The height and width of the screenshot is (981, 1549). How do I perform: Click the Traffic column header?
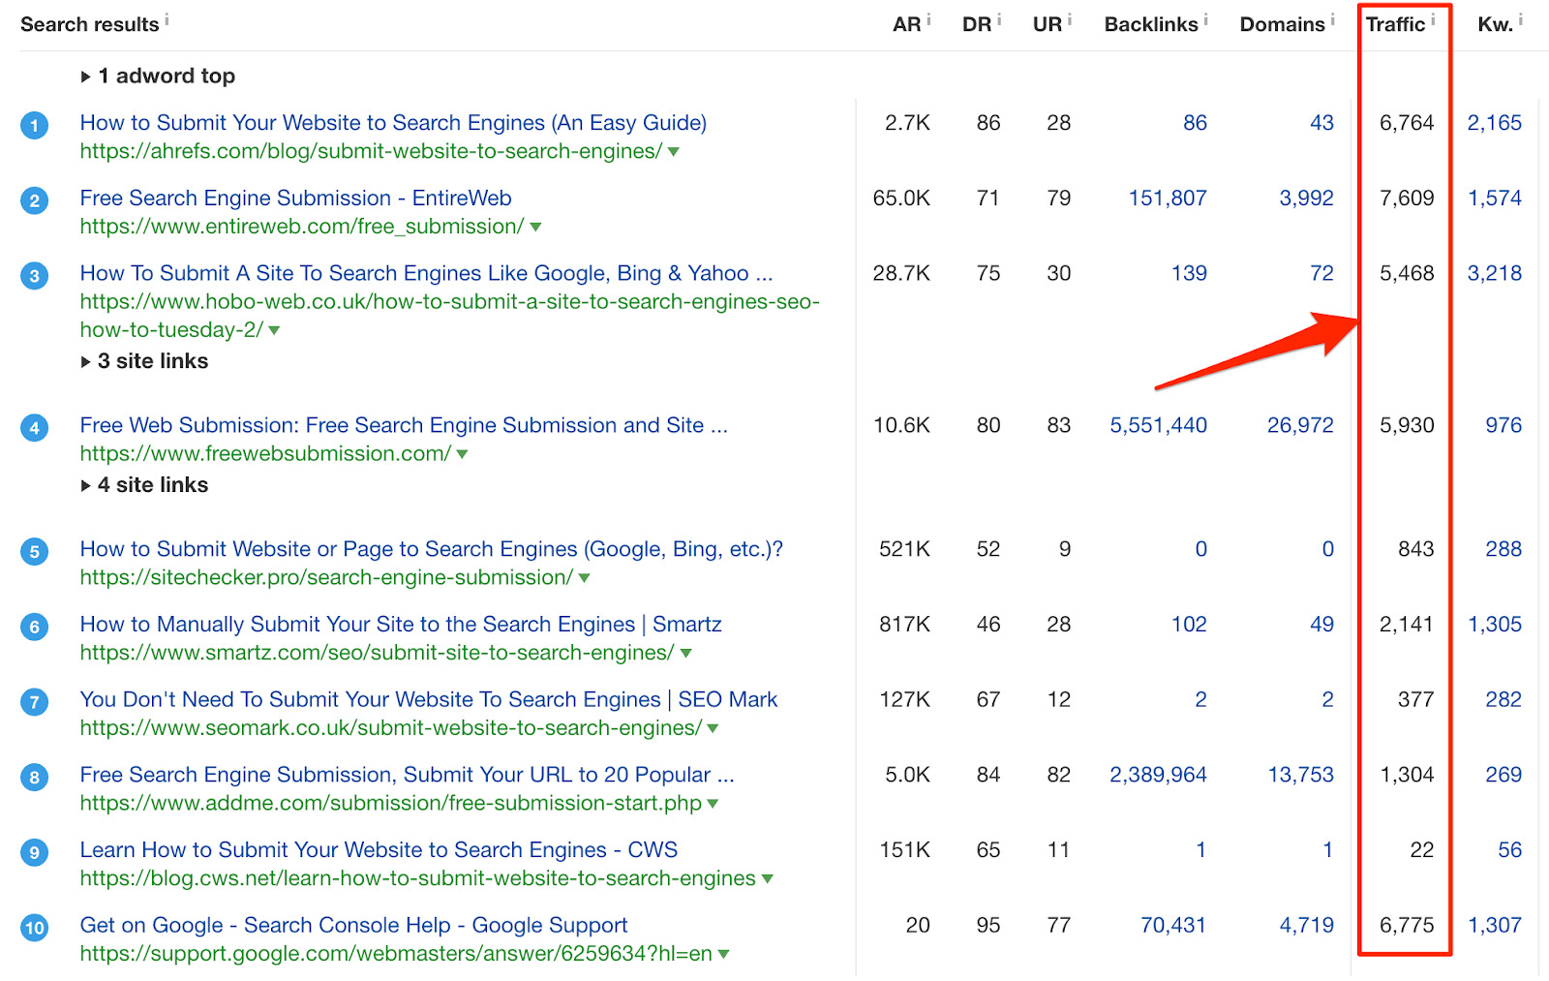point(1397,24)
